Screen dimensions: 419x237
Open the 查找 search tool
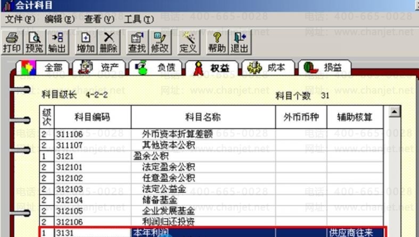point(137,43)
